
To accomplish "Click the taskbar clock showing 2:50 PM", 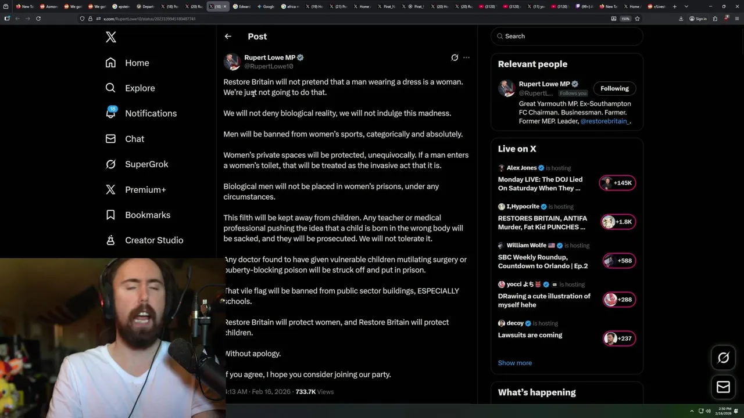I will (x=725, y=411).
